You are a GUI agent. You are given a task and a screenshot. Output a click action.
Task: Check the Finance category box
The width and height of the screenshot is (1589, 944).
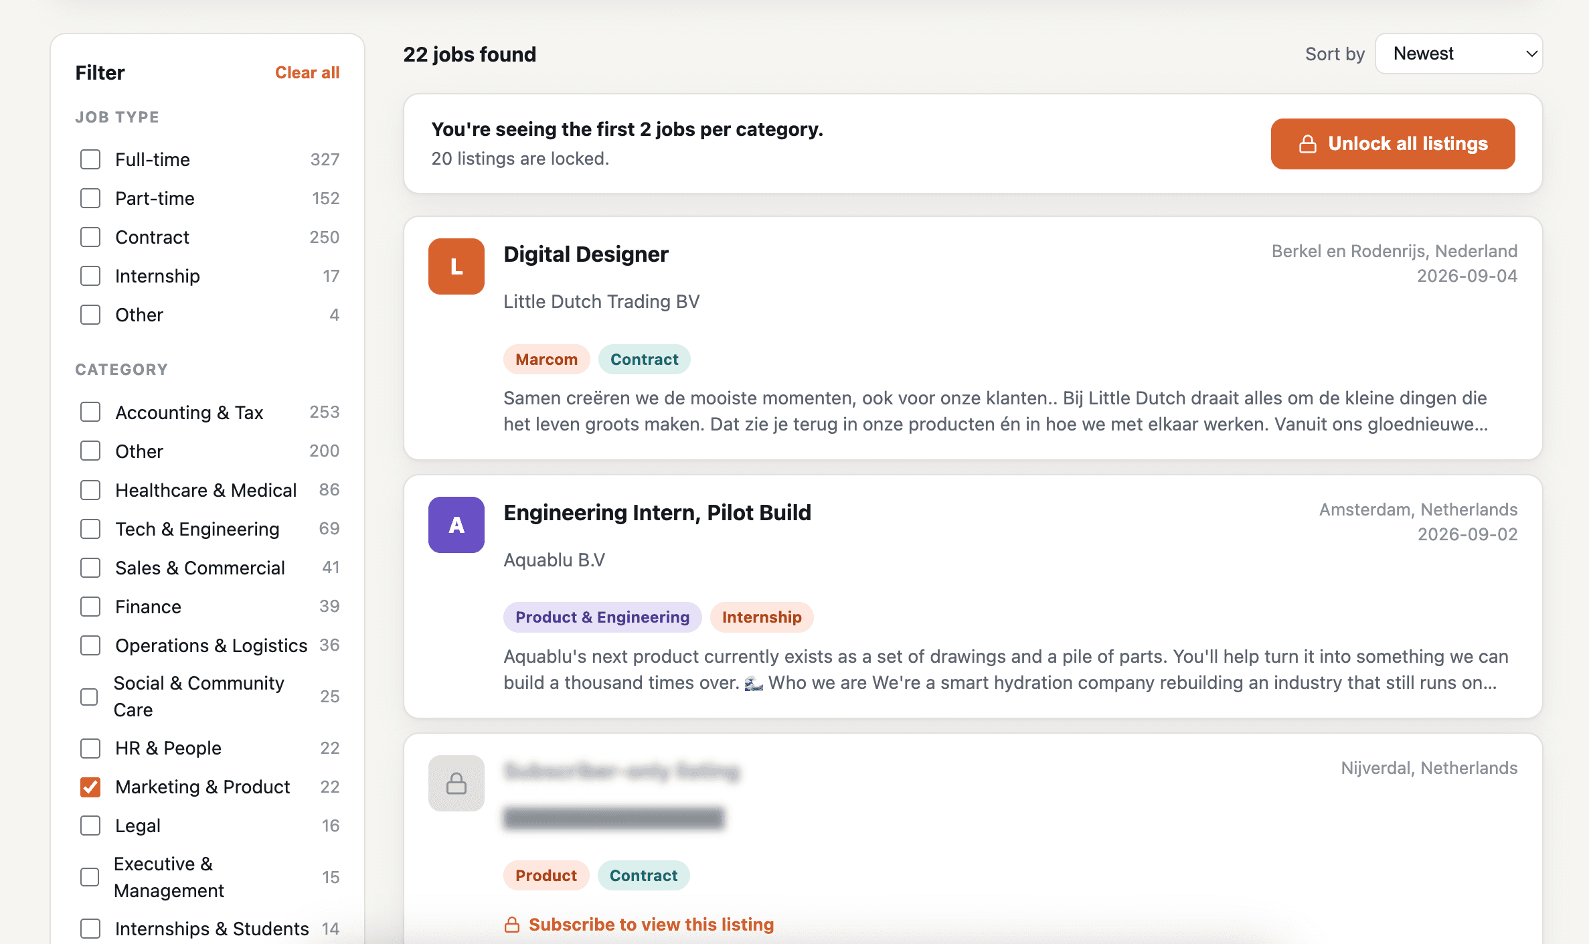pos(90,607)
